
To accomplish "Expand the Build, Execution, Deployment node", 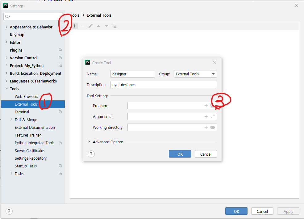I will 6,73.
